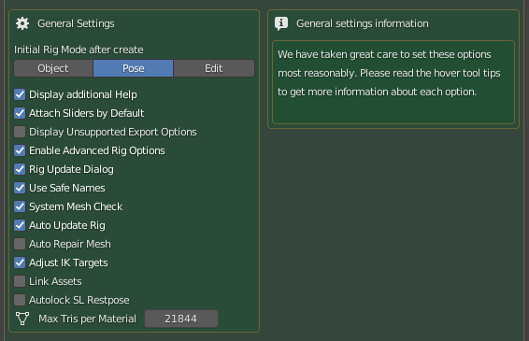The width and height of the screenshot is (529, 341).
Task: Set initial rig mode to Object
Action: coord(53,68)
